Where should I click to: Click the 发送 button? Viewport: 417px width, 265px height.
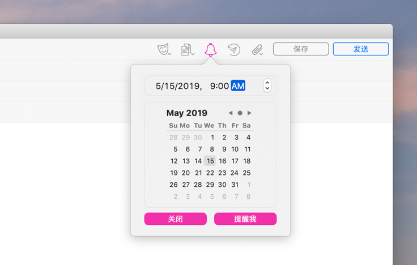click(x=360, y=49)
